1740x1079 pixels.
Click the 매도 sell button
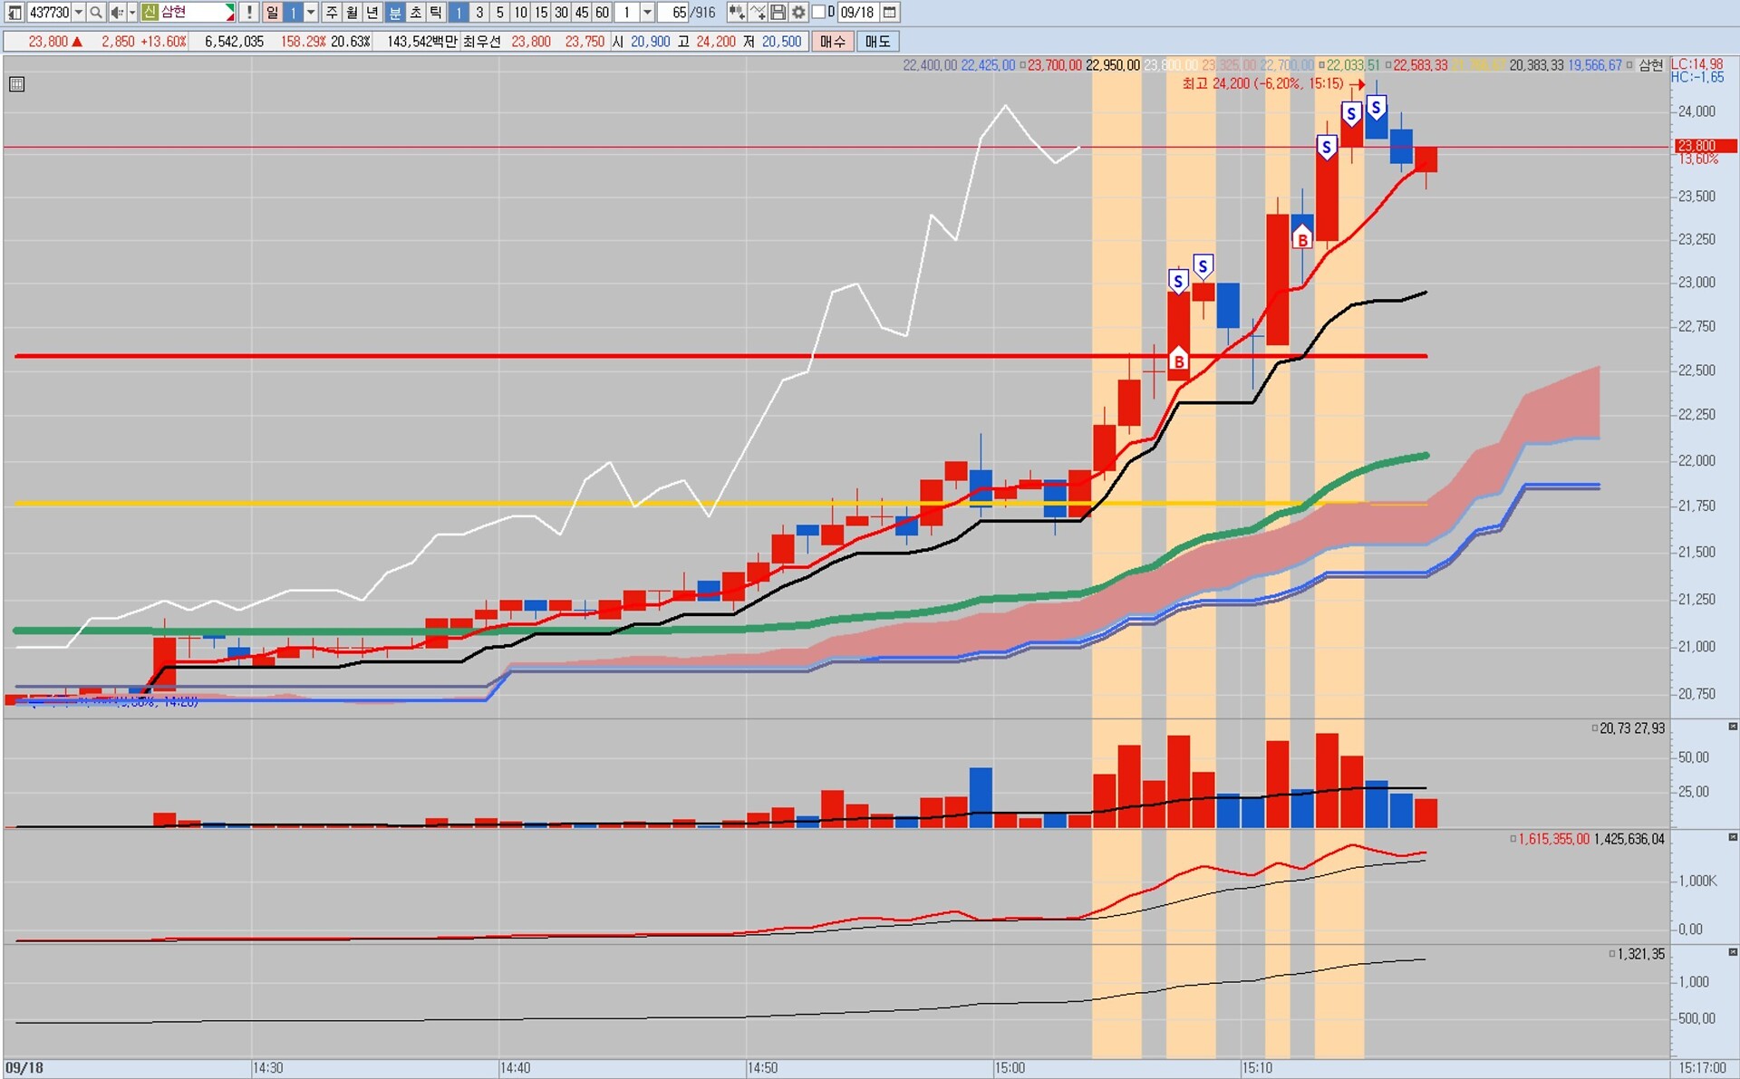(877, 42)
